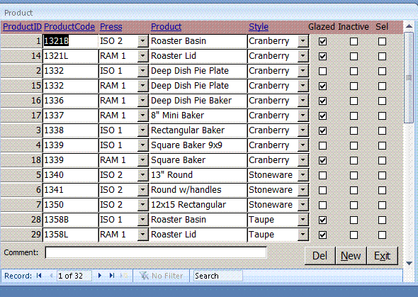Click the Del button

pos(320,256)
